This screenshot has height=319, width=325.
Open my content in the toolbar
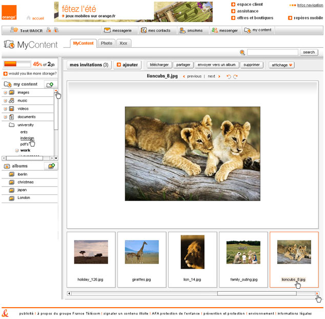(258, 30)
